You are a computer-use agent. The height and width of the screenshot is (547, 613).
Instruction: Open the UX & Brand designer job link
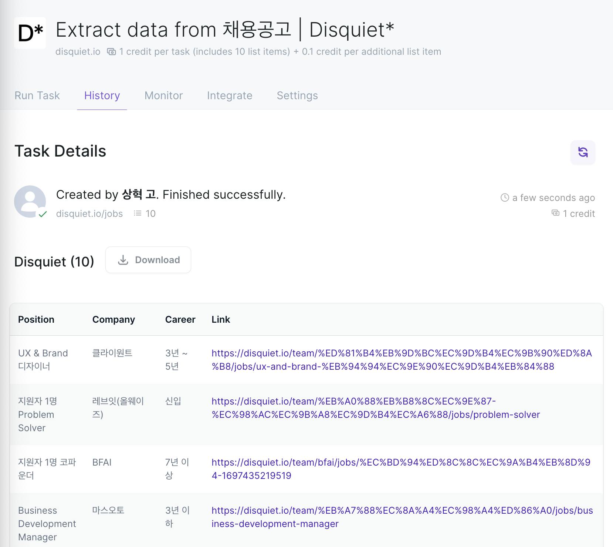402,360
